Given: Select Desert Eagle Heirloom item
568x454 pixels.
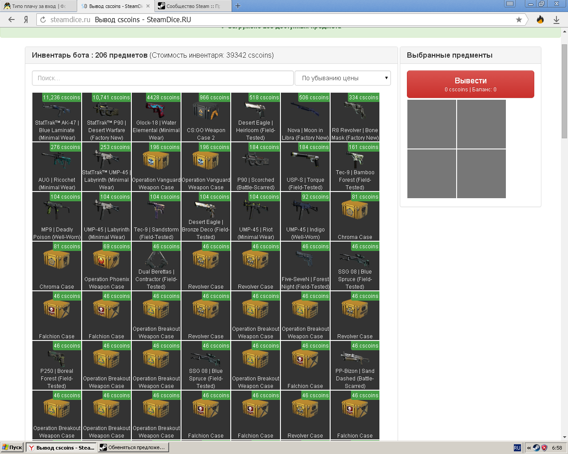Looking at the screenshot, I should [256, 117].
